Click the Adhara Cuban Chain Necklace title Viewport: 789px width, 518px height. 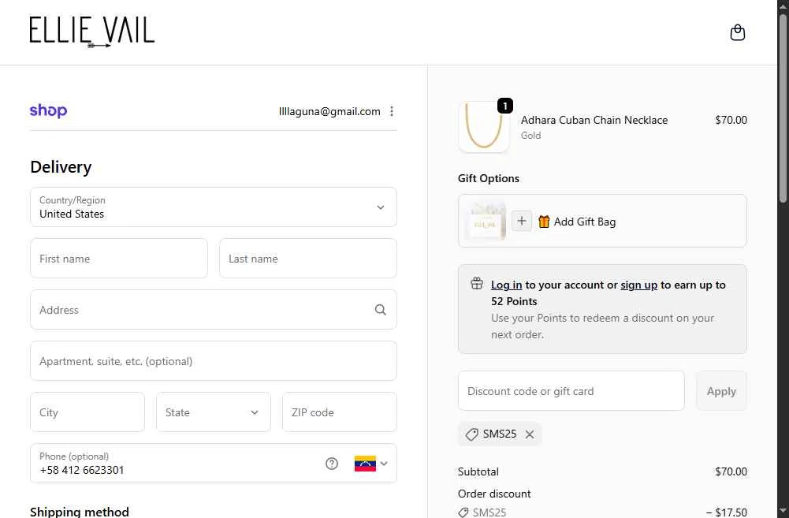tap(594, 120)
